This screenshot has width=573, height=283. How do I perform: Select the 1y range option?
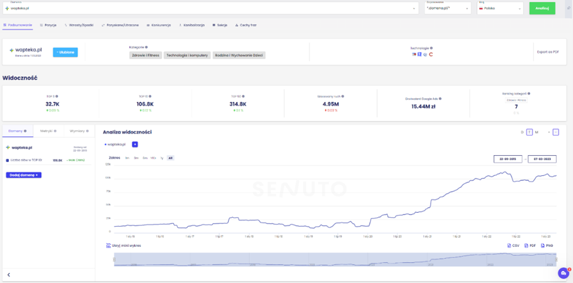tap(162, 158)
